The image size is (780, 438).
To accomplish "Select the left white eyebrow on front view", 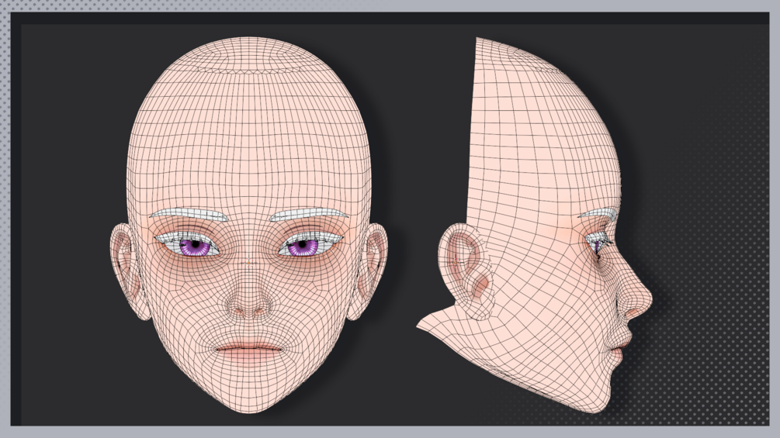I will tap(189, 215).
